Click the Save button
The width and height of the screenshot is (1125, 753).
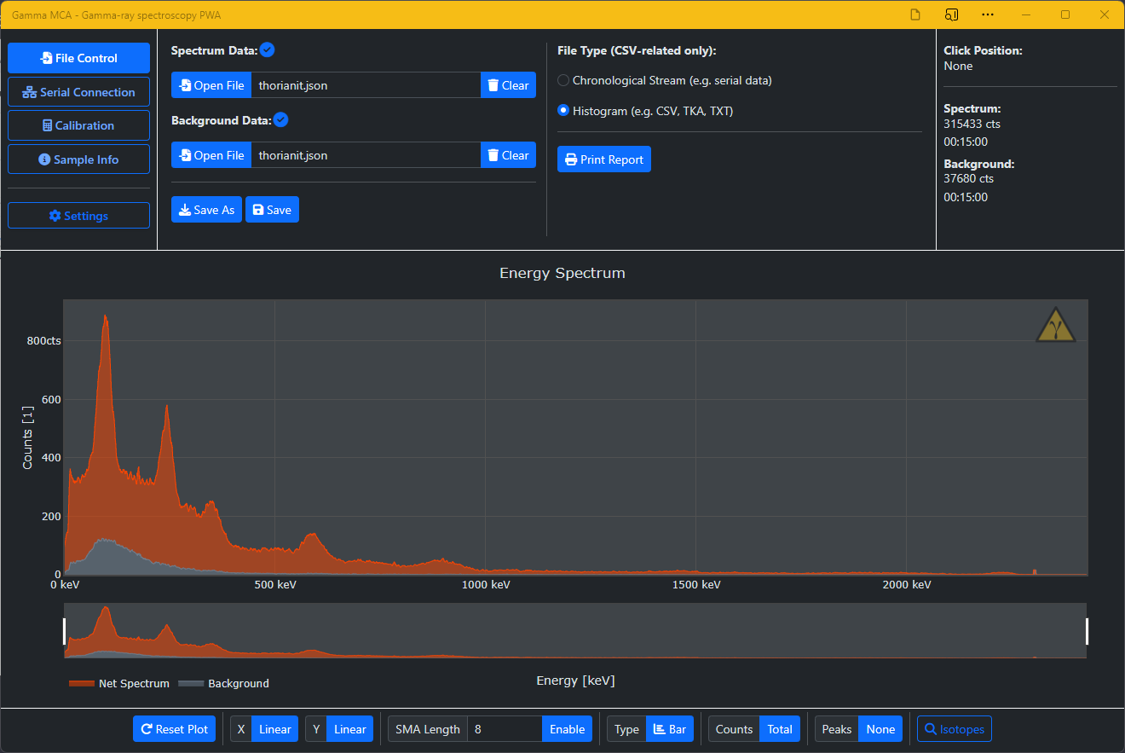point(272,210)
